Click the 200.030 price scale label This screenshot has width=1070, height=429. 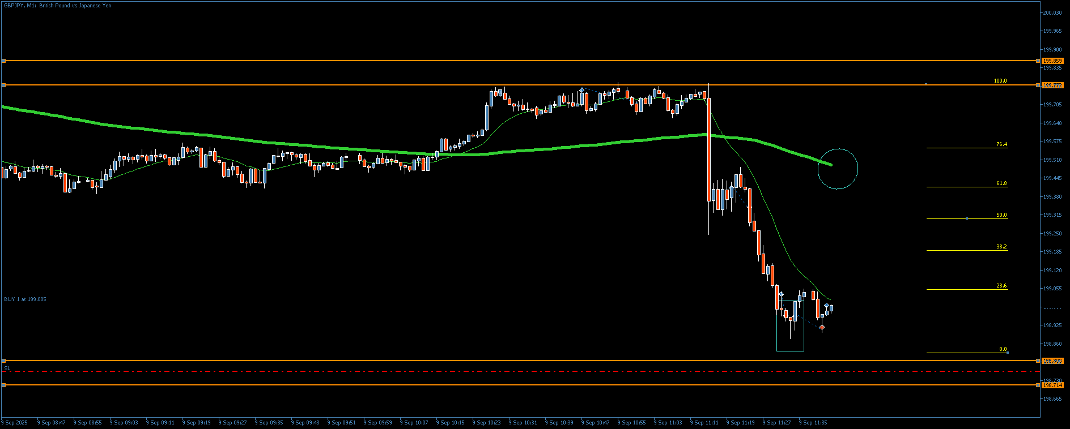coord(1052,12)
